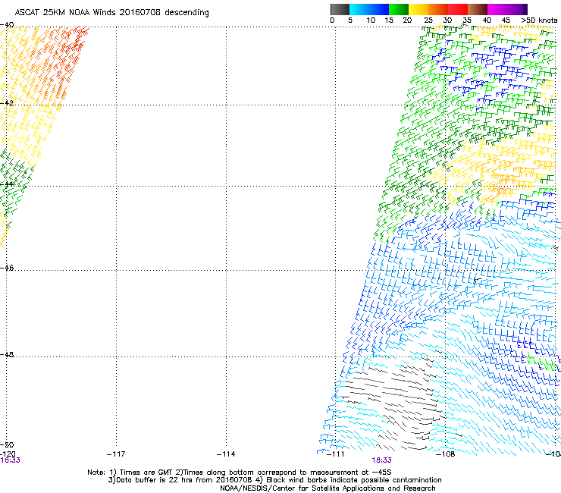Click the '-44' latitude axis label
561x493 pixels.
7,184
